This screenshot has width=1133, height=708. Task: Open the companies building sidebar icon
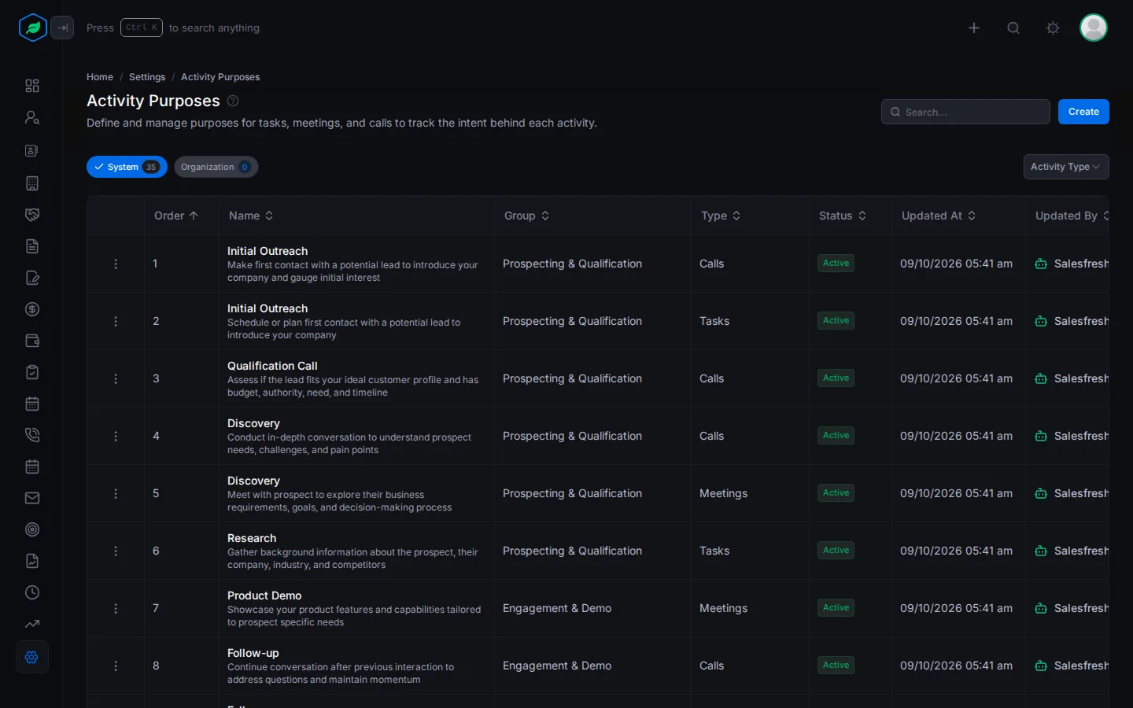click(x=32, y=183)
